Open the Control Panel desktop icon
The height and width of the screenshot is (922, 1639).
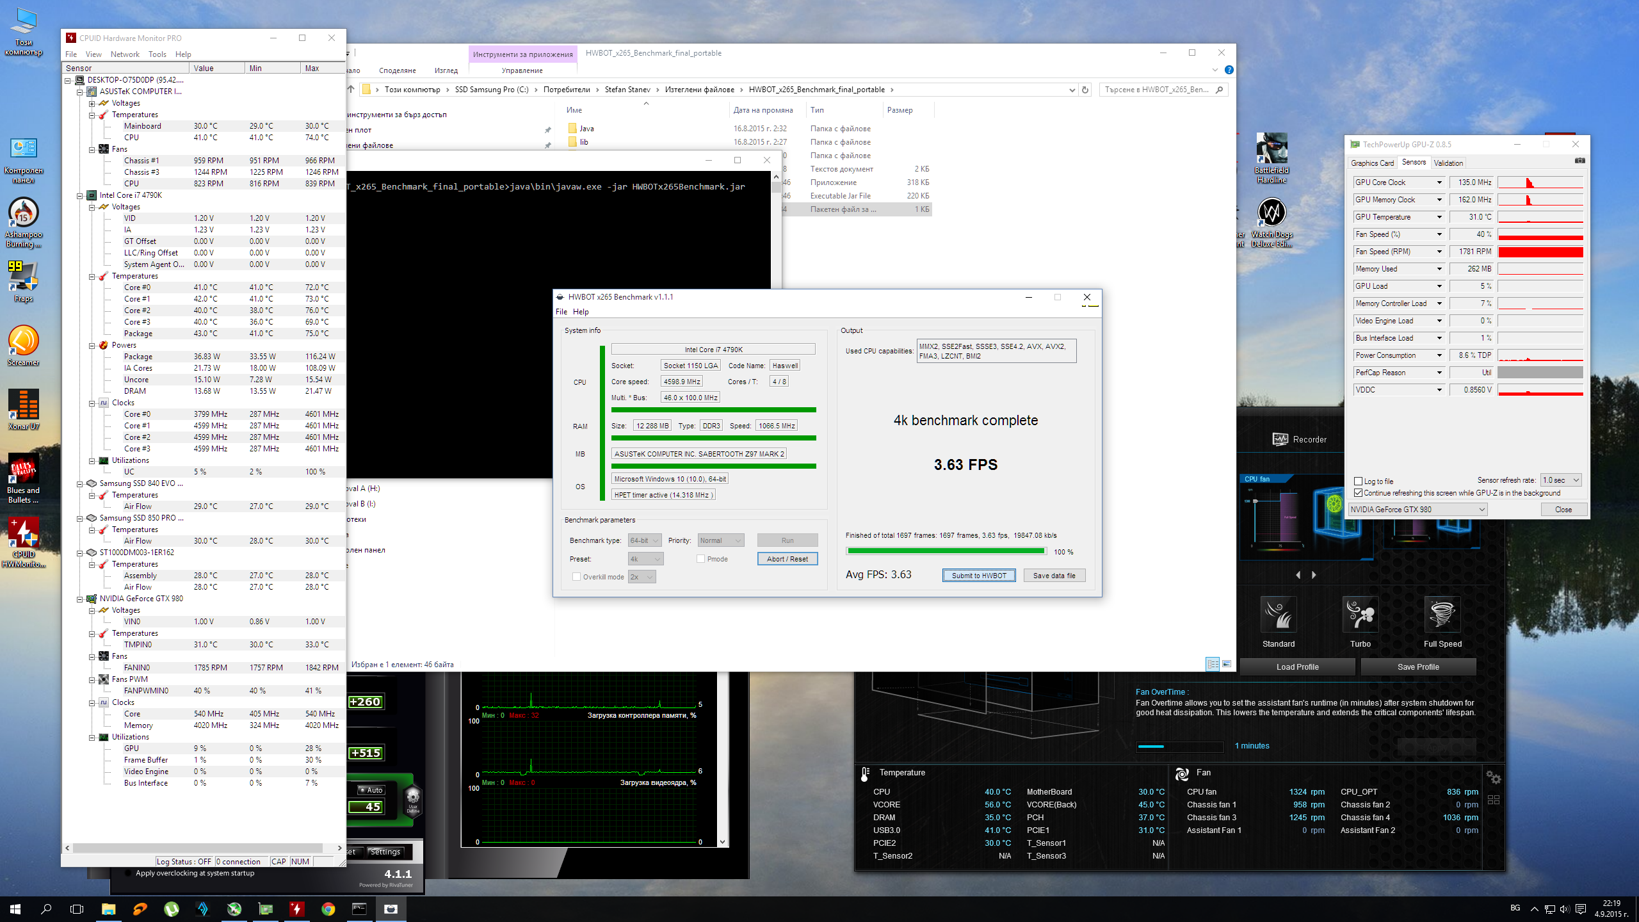(x=24, y=160)
